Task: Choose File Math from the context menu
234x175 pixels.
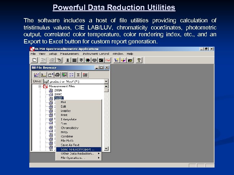Action: click(x=79, y=141)
